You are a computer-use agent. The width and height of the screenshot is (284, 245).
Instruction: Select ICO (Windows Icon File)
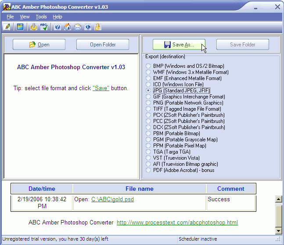(175, 84)
